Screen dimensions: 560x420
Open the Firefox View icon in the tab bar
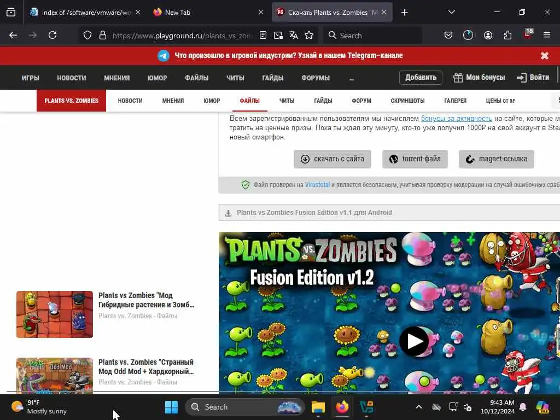11,13
